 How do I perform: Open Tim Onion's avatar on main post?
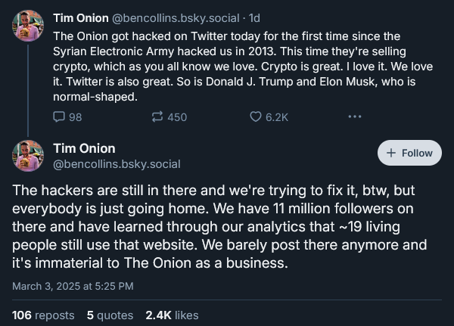28,156
